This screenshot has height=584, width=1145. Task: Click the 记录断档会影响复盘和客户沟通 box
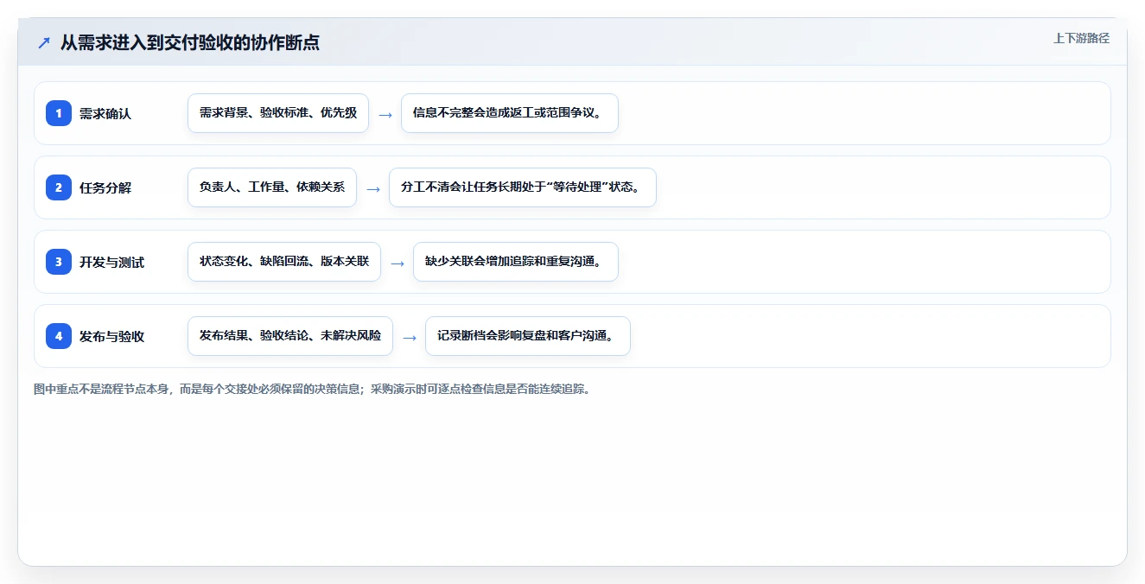coord(528,336)
